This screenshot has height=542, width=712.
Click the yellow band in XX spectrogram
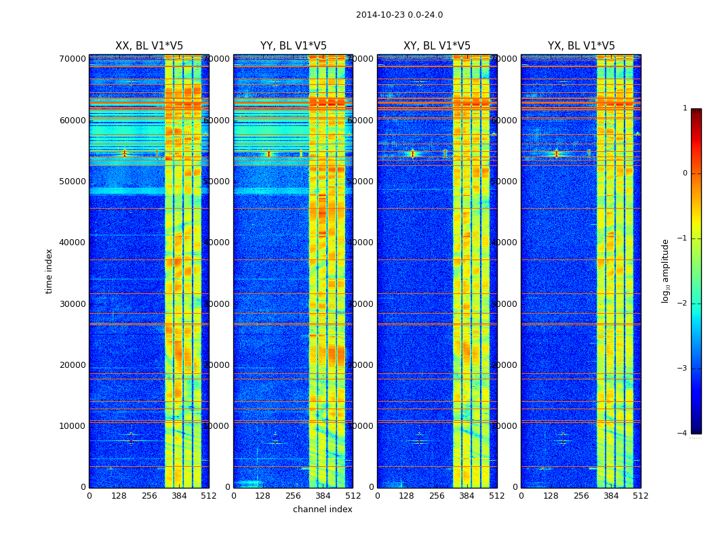coord(169,272)
